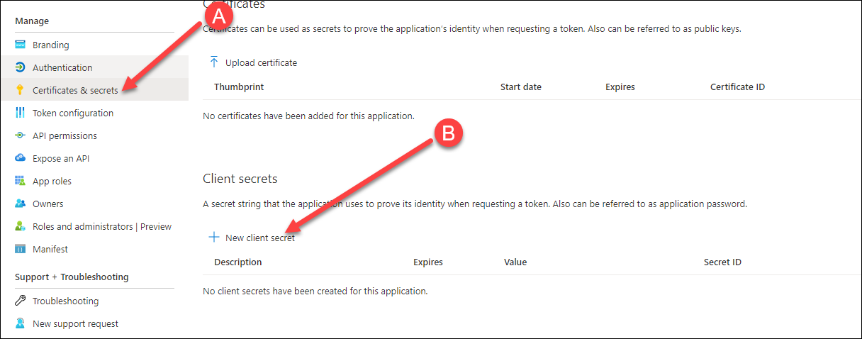Click the API permissions icon
The image size is (862, 339).
(20, 135)
